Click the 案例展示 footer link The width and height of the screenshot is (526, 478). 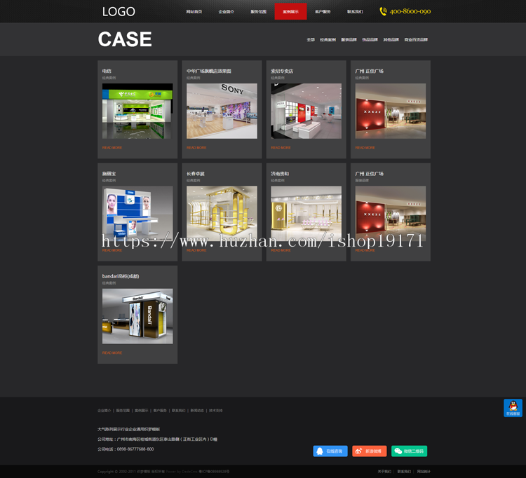141,410
